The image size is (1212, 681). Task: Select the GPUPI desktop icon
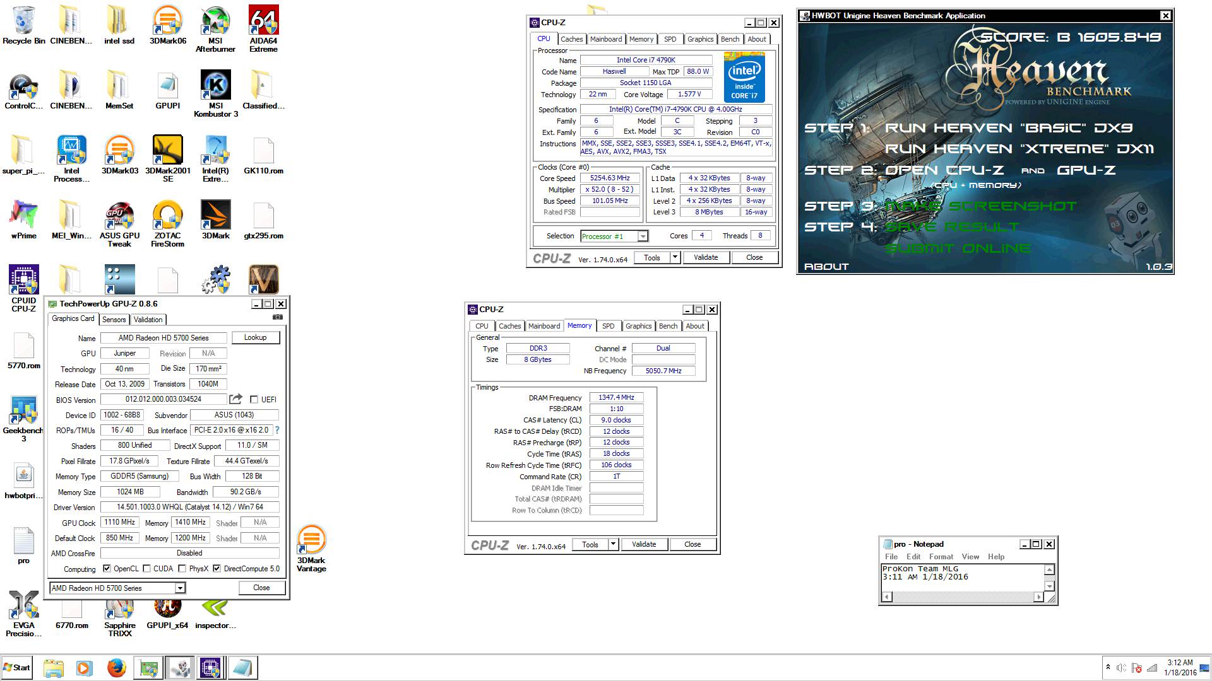click(x=167, y=90)
